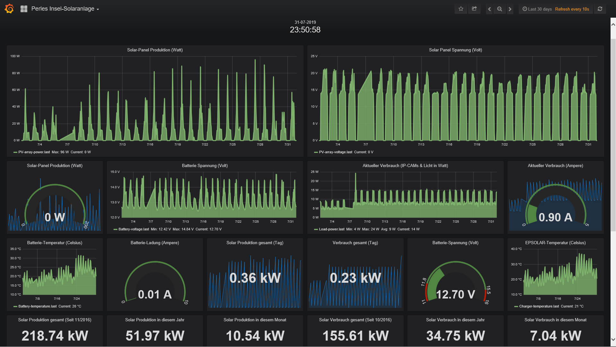Viewport: 616px width, 347px height.
Task: Click the Load-power.last legend color line
Action: coord(316,229)
